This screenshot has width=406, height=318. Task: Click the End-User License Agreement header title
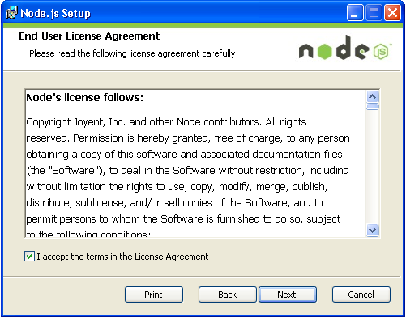pyautogui.click(x=89, y=36)
